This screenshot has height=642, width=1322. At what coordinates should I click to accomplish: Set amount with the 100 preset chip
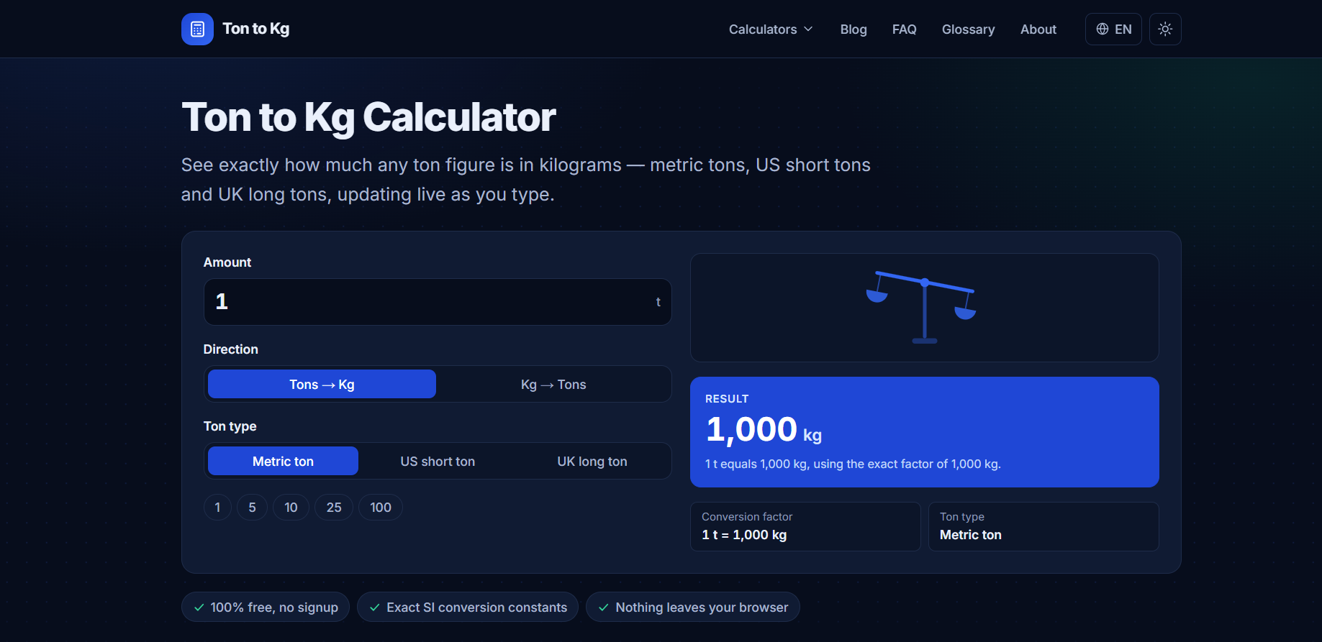tap(381, 508)
